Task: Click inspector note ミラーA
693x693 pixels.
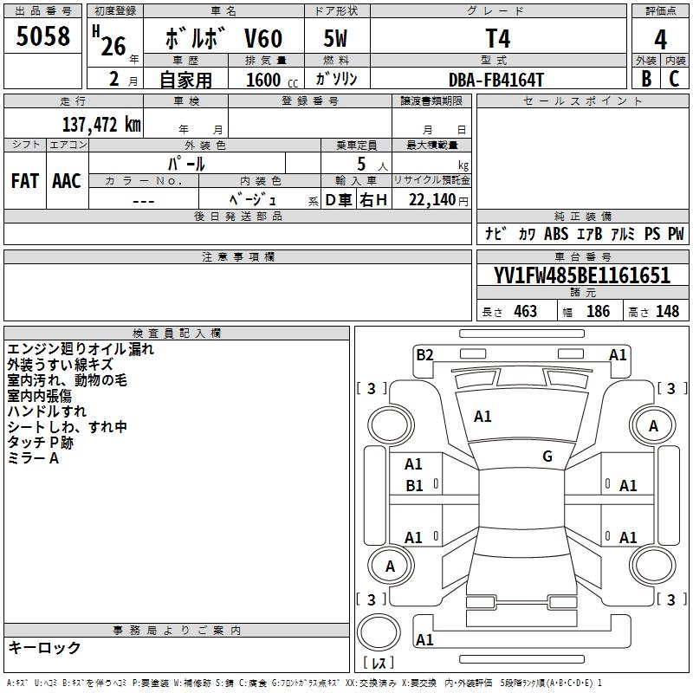Action: click(33, 458)
